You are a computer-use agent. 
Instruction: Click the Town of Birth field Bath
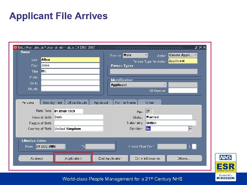(79, 117)
